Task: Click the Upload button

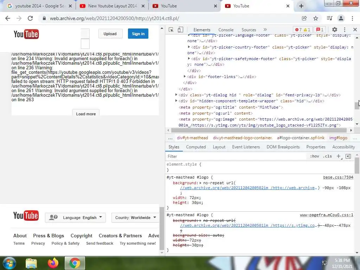Action: tap(110, 34)
